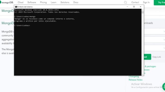The width and height of the screenshot is (165, 92).
Task: Minimize the Símbolo del sistema window
Action: point(127,7)
